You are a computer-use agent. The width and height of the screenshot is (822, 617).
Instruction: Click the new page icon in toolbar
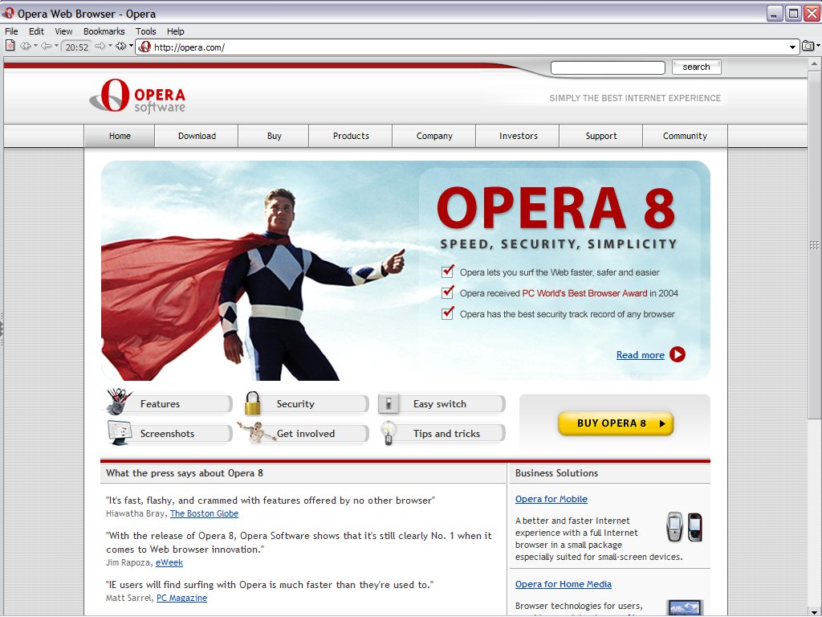pos(10,46)
